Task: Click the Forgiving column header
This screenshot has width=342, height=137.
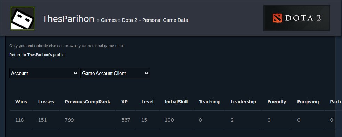Action: (x=308, y=102)
